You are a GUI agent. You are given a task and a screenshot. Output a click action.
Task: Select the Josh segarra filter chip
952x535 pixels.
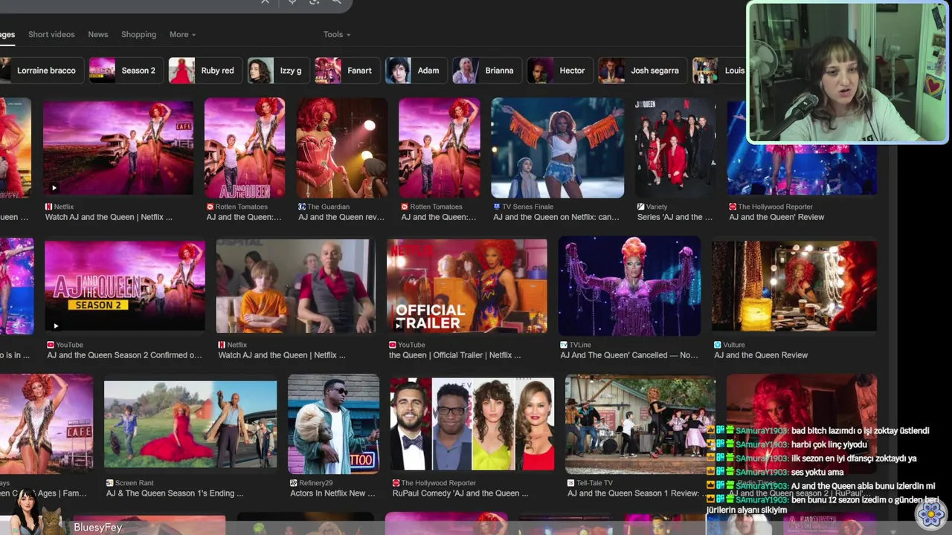tap(641, 71)
